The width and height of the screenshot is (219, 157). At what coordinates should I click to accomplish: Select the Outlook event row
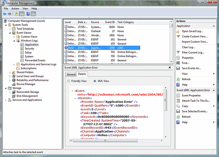click(x=102, y=31)
